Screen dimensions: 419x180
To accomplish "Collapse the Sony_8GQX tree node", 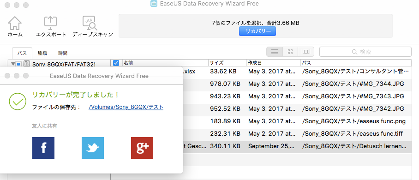I will click(13, 64).
